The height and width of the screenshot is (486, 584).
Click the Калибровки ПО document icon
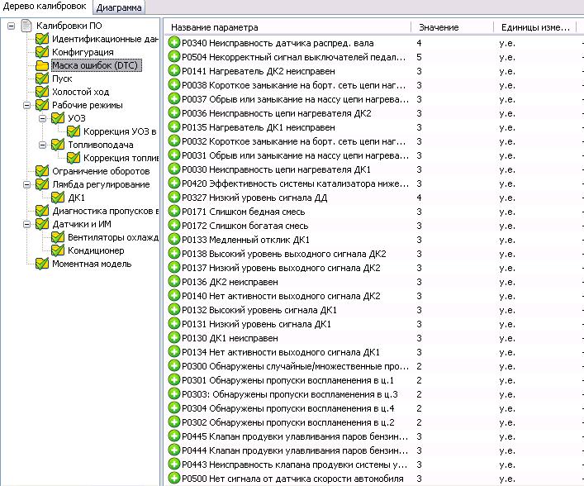pos(26,26)
